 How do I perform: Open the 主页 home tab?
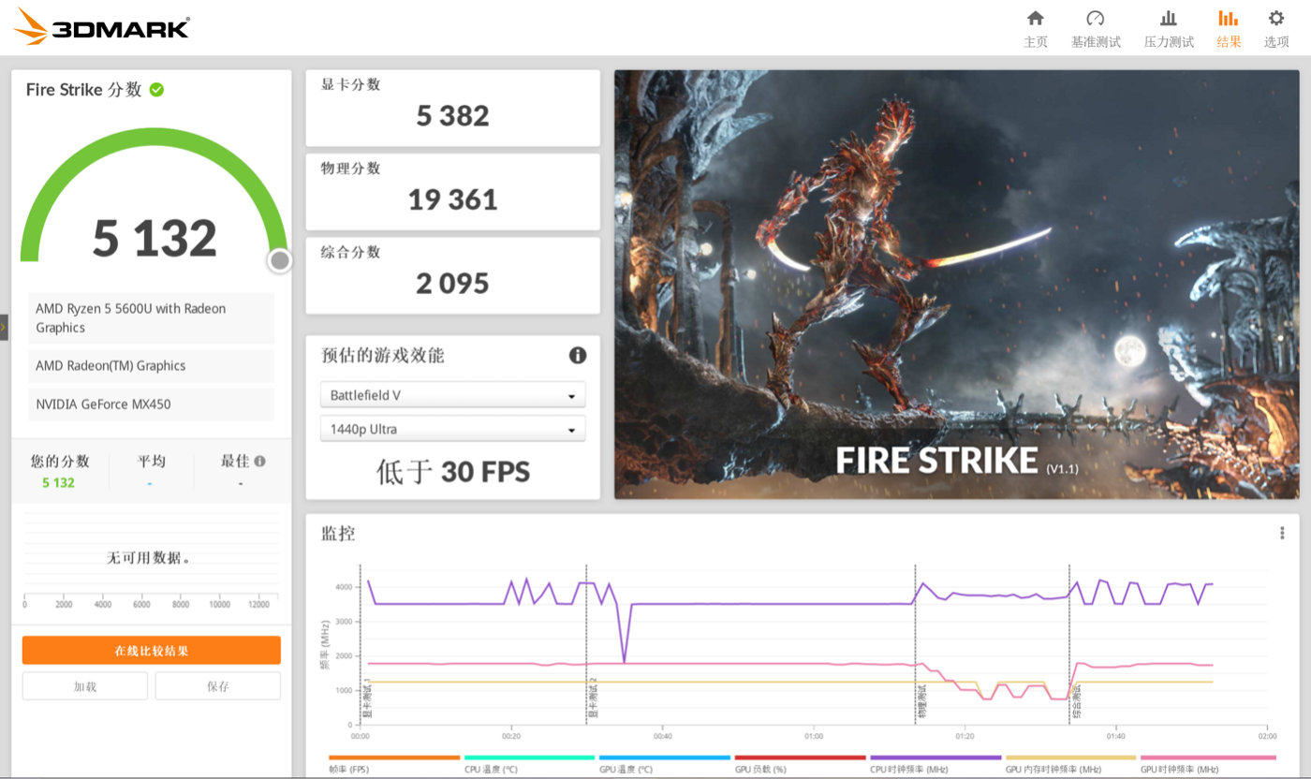click(x=1036, y=29)
